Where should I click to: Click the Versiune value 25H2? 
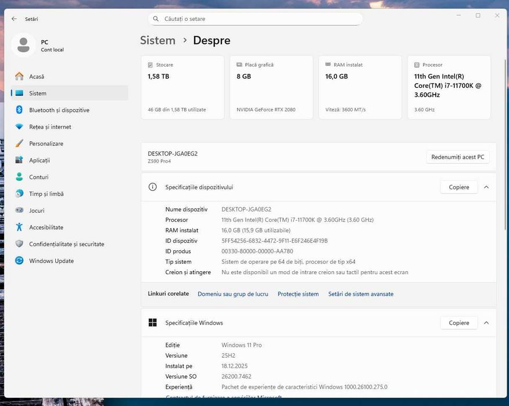[x=228, y=355]
